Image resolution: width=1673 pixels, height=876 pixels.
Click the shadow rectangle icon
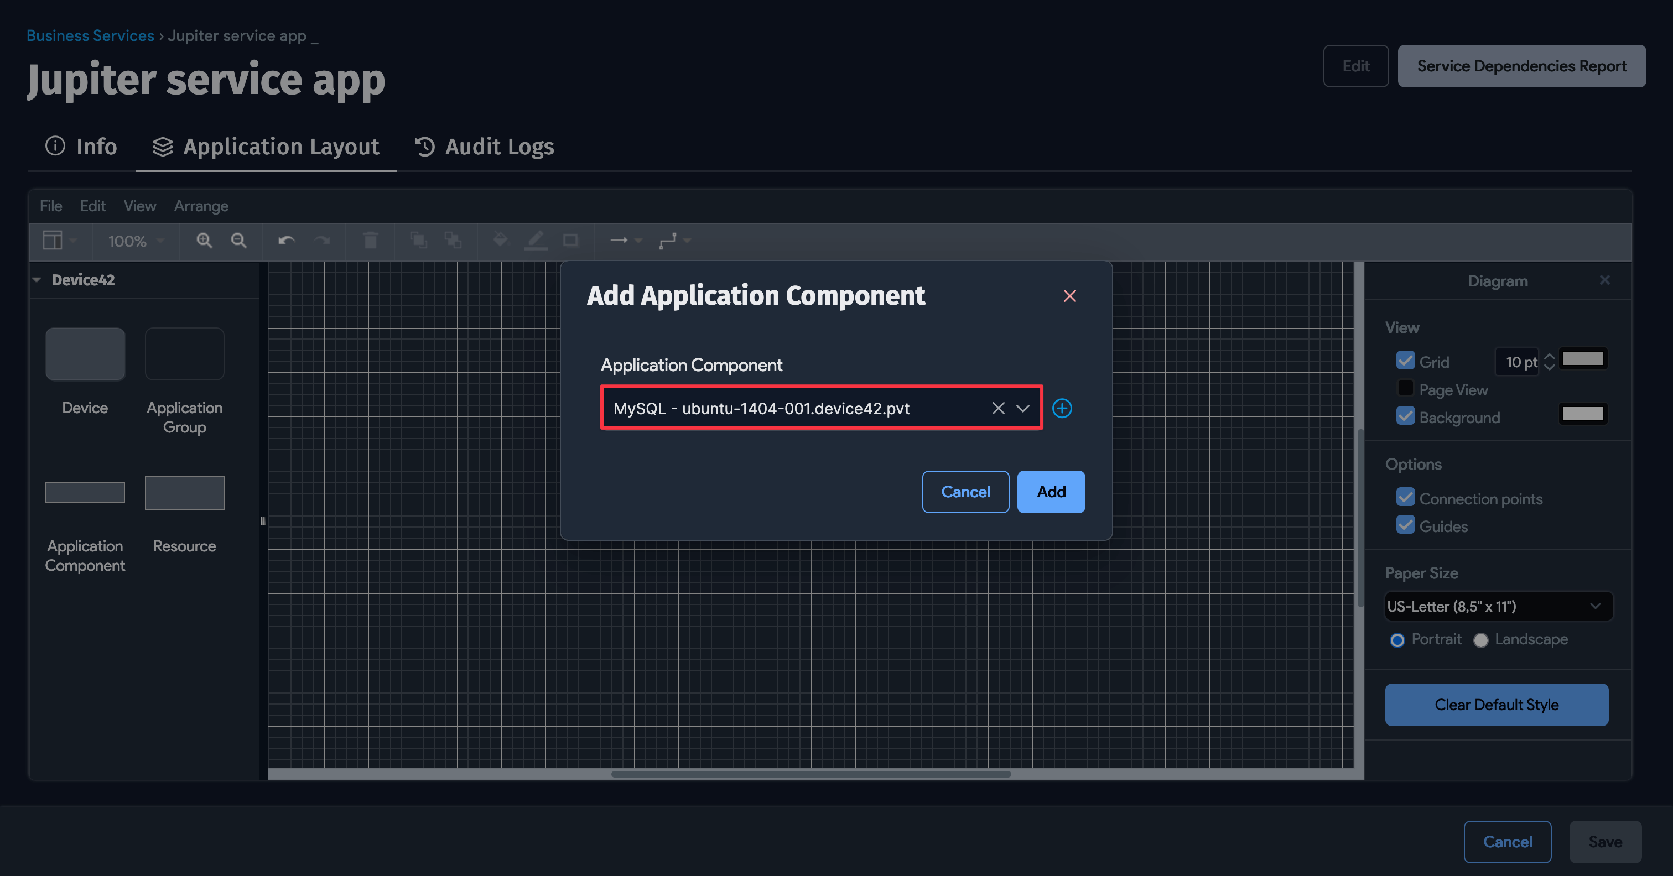[570, 241]
